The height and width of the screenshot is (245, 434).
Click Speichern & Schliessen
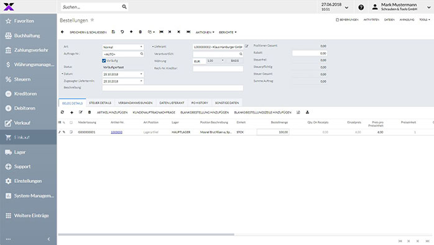(88, 32)
